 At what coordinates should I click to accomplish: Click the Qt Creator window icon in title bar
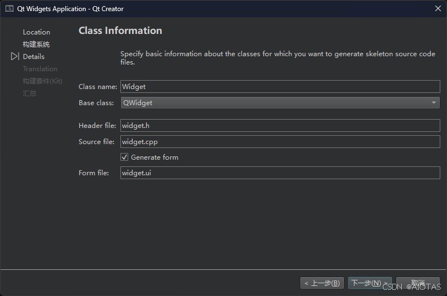[9, 8]
